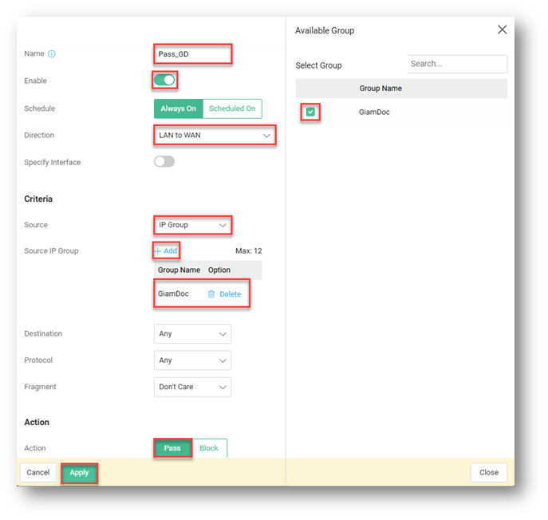The width and height of the screenshot is (548, 520).
Task: Expand the Source dropdown set to IP Group
Action: click(192, 225)
